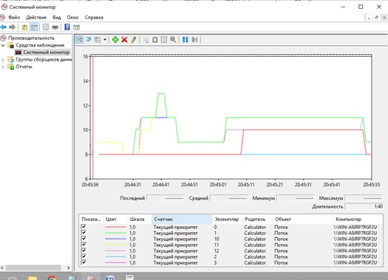Toggle the show/hide action pane icon
The width and height of the screenshot is (388, 280).
pyautogui.click(x=76, y=27)
